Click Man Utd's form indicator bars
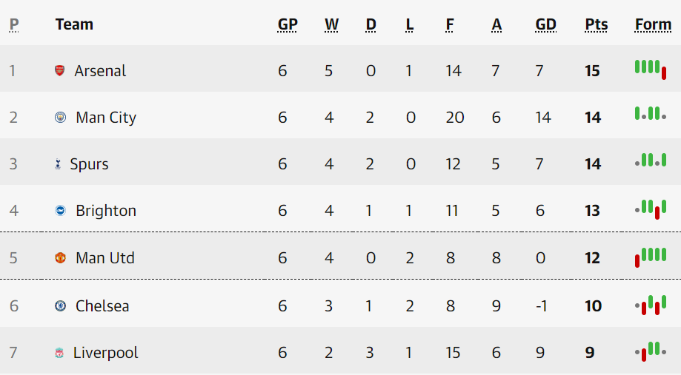This screenshot has width=681, height=375. click(x=651, y=256)
